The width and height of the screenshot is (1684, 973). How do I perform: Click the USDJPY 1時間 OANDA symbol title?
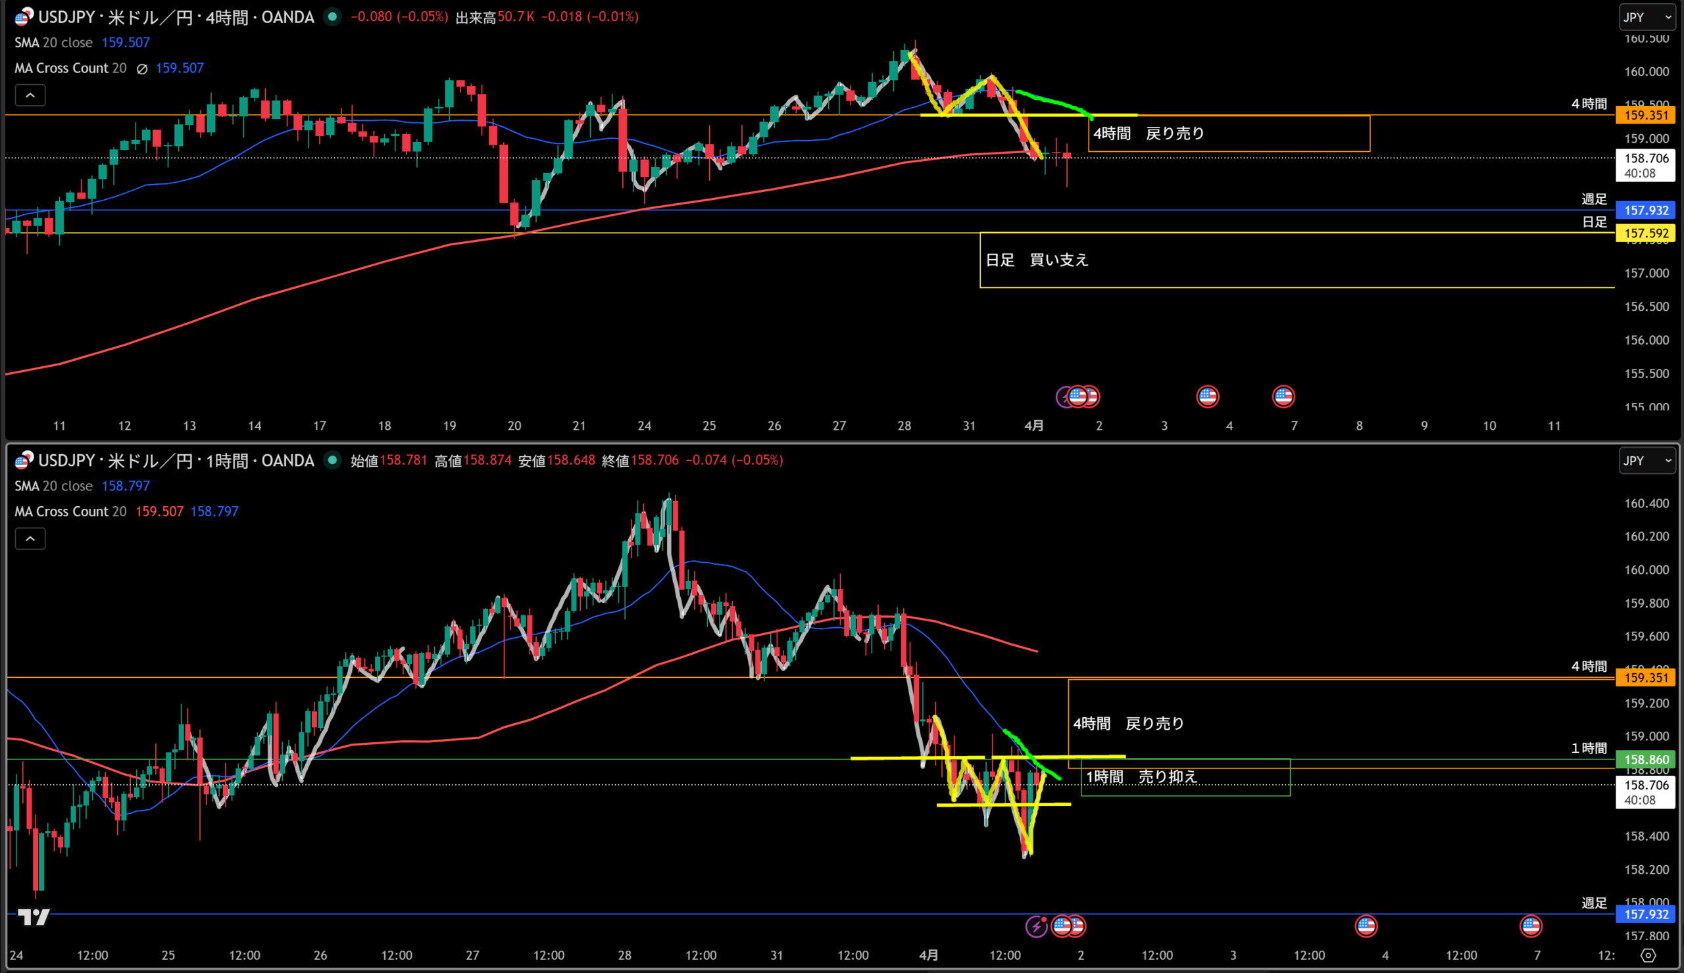(175, 461)
